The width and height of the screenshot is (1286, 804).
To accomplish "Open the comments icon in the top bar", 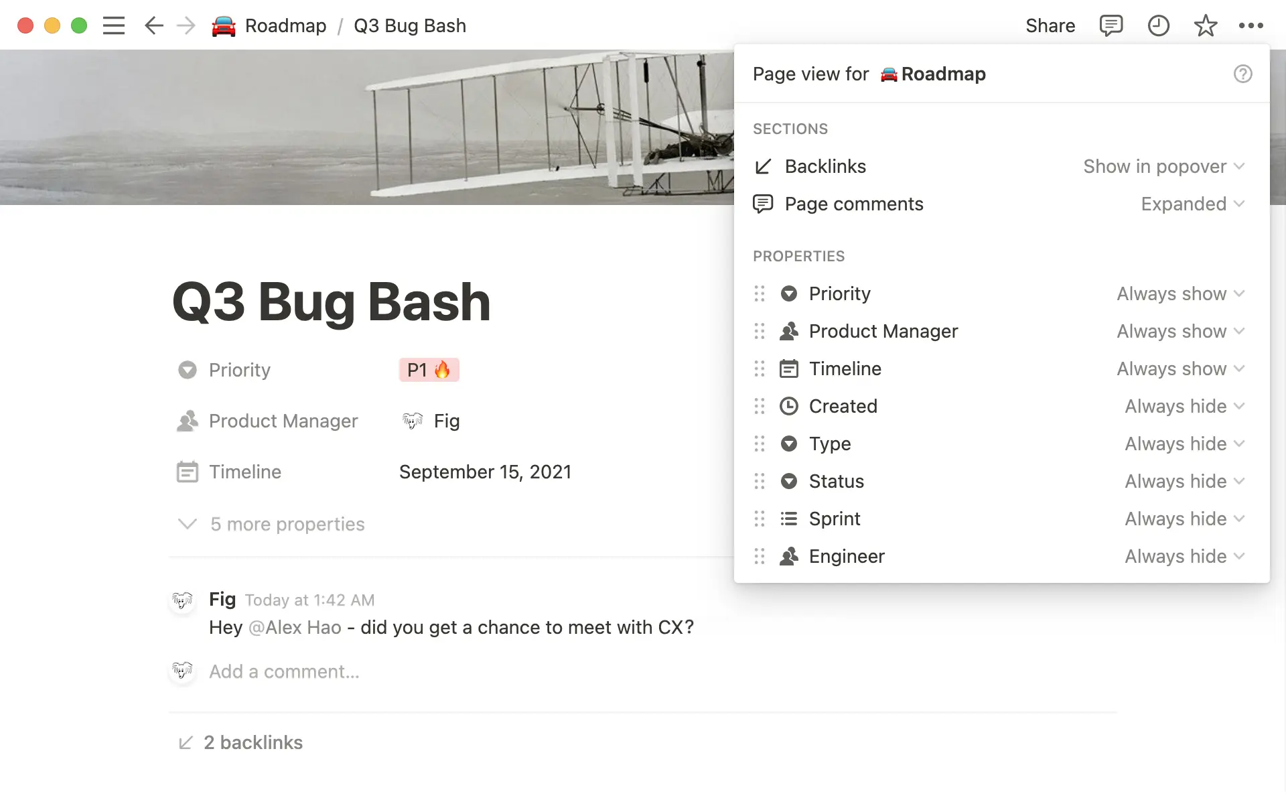I will pyautogui.click(x=1111, y=25).
